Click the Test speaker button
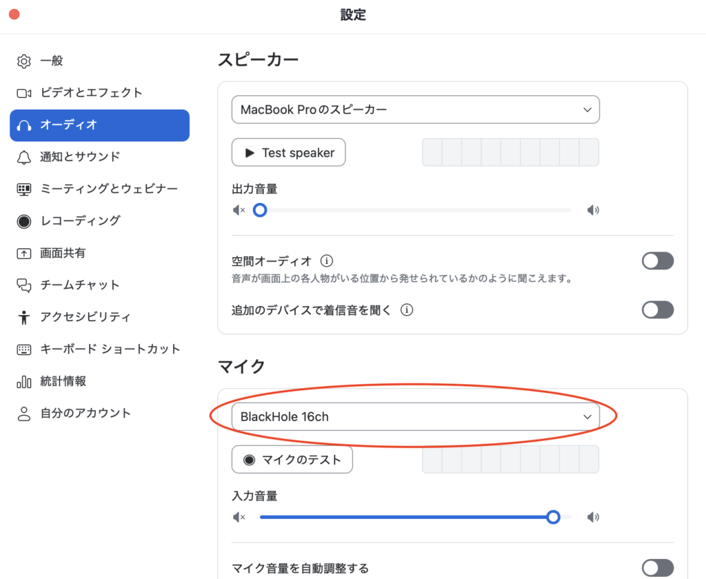The width and height of the screenshot is (706, 579). point(289,152)
